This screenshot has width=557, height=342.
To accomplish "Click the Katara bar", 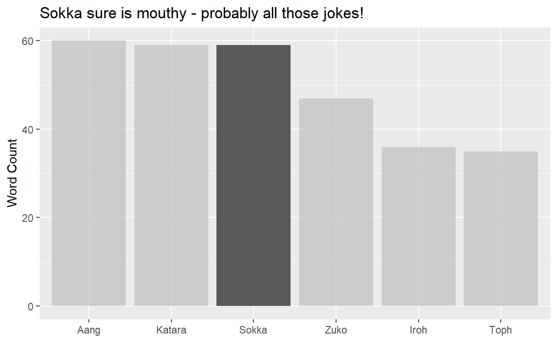I will point(171,175).
